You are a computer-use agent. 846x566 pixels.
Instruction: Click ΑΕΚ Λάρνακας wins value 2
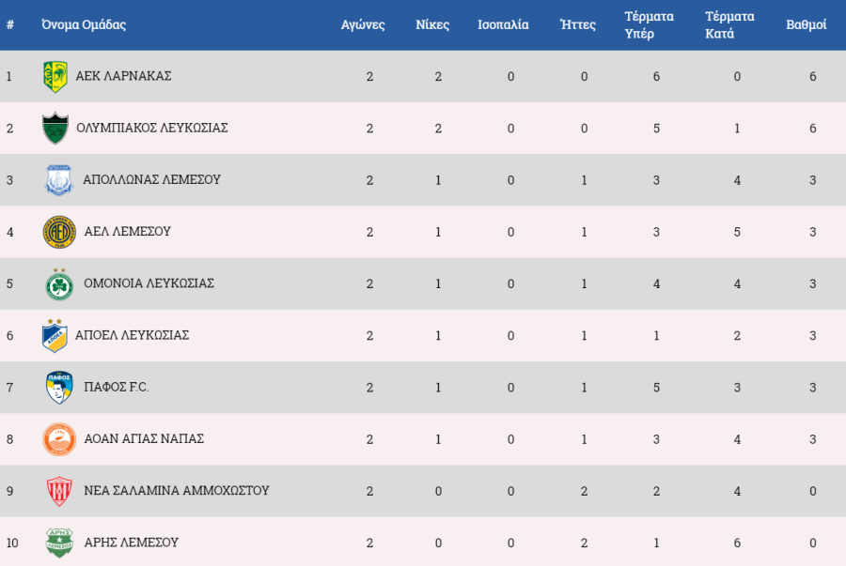(x=438, y=76)
